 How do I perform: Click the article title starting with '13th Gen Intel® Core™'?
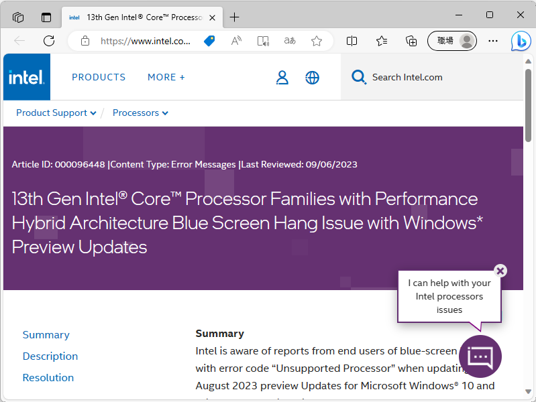[248, 222]
